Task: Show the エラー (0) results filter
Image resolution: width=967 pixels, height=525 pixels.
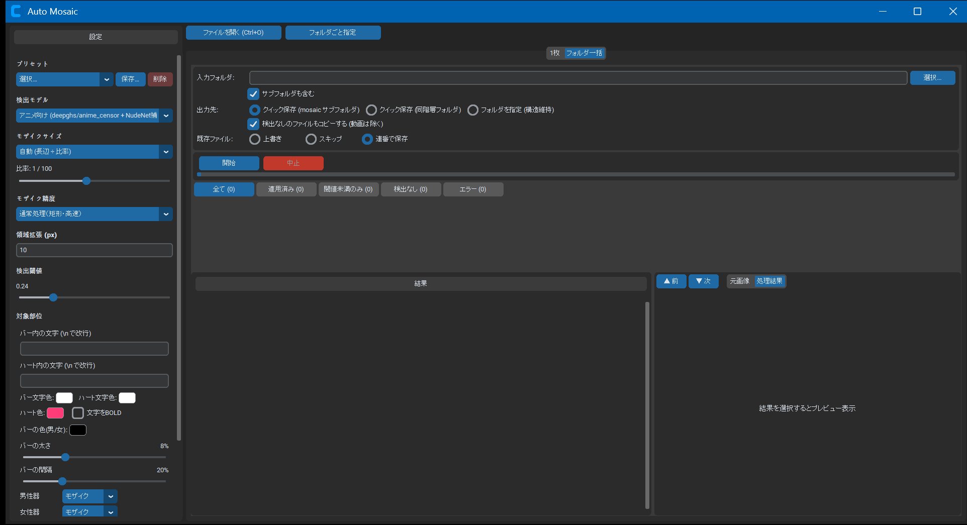Action: coord(473,189)
